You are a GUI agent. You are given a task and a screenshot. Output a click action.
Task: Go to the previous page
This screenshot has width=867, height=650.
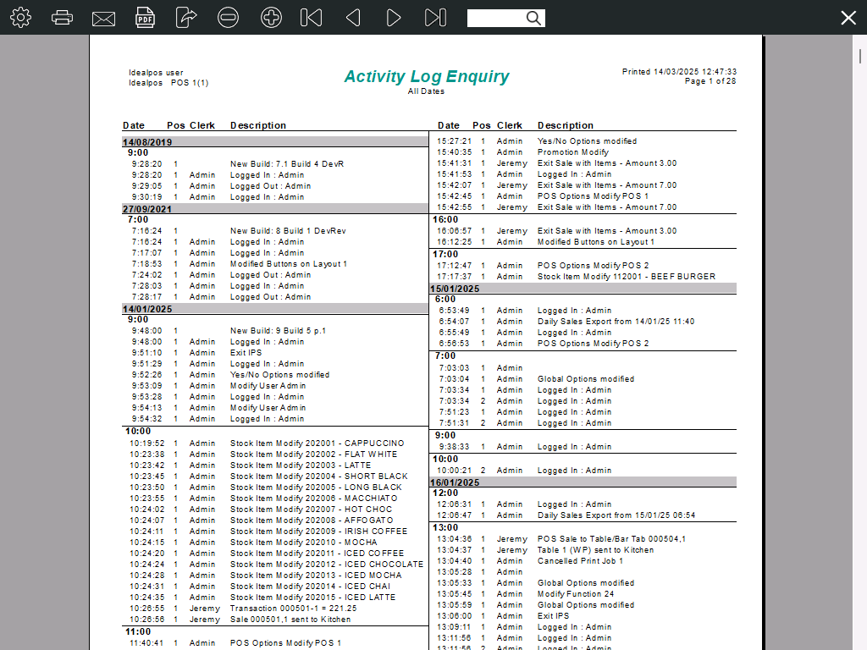(353, 18)
